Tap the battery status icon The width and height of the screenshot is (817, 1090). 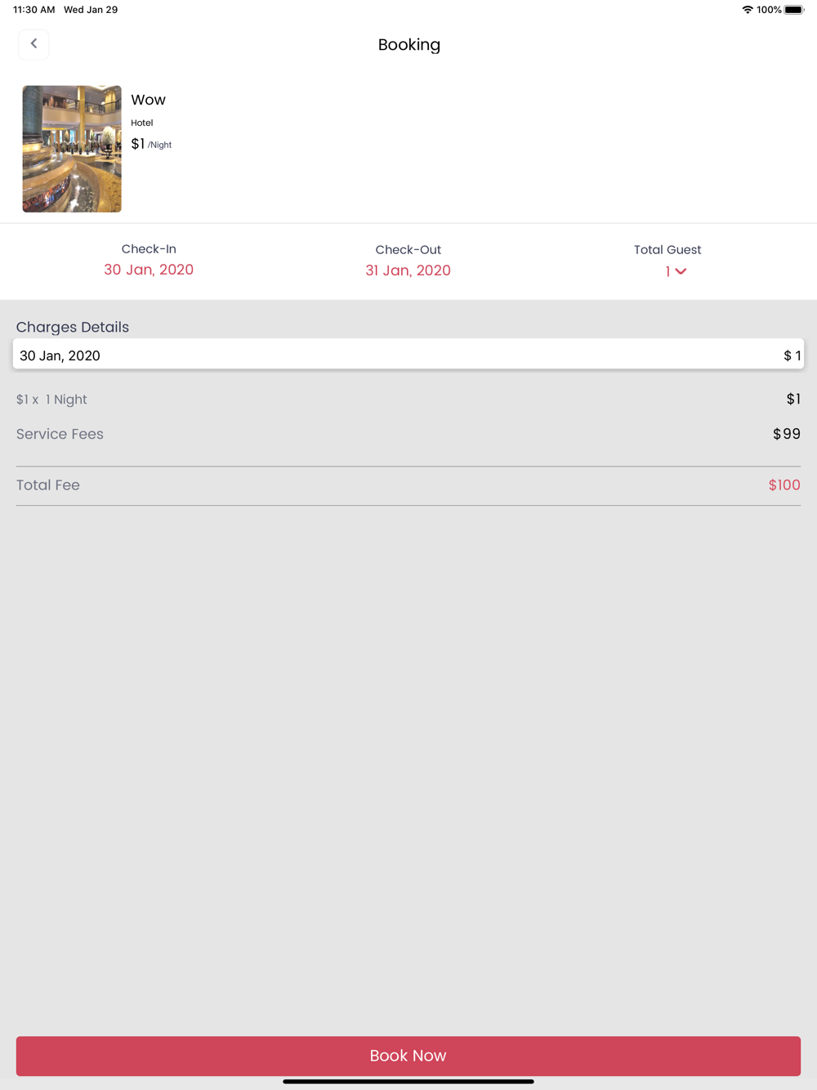pos(793,10)
